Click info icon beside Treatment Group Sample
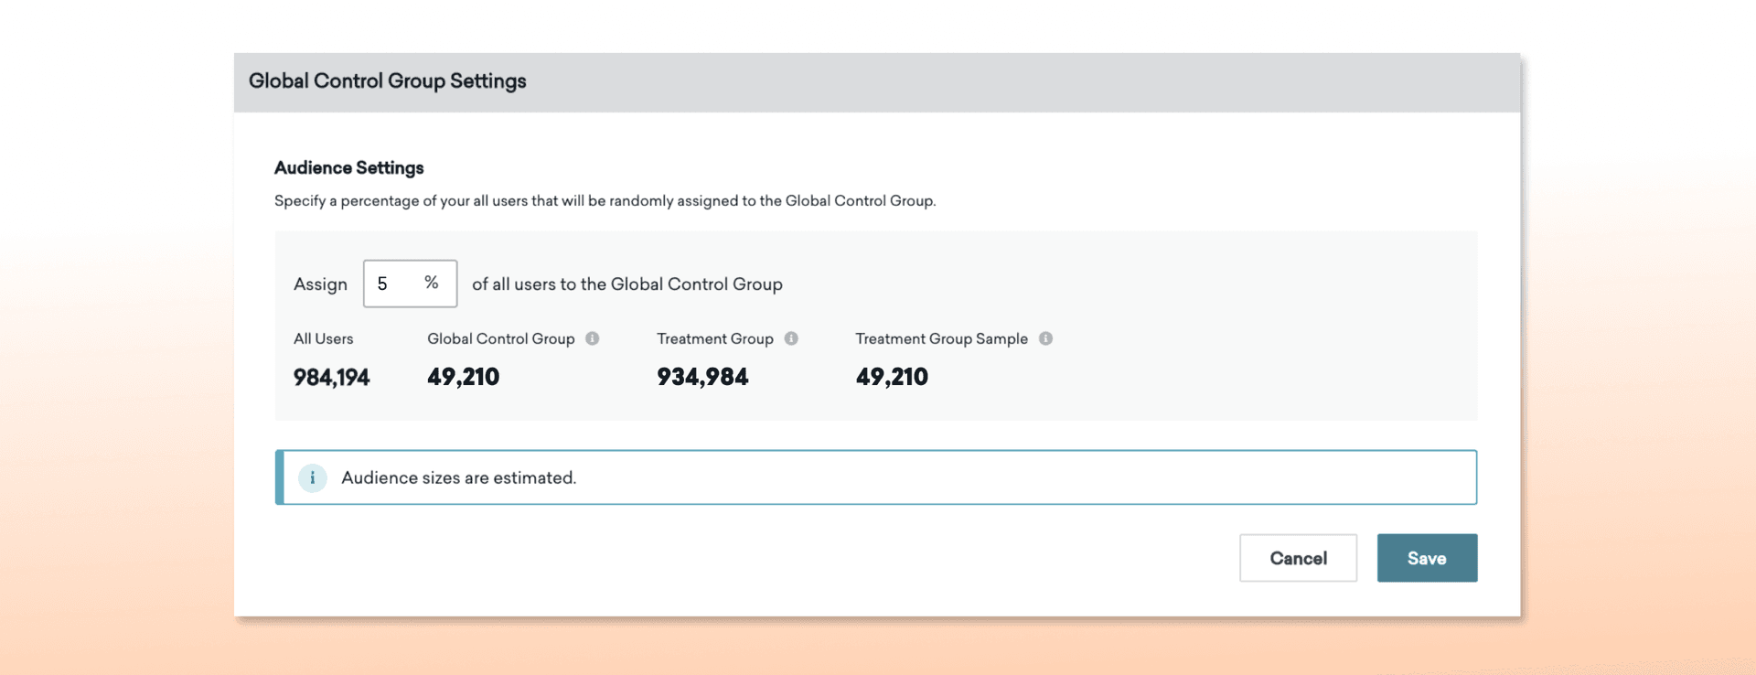 [x=1045, y=338]
